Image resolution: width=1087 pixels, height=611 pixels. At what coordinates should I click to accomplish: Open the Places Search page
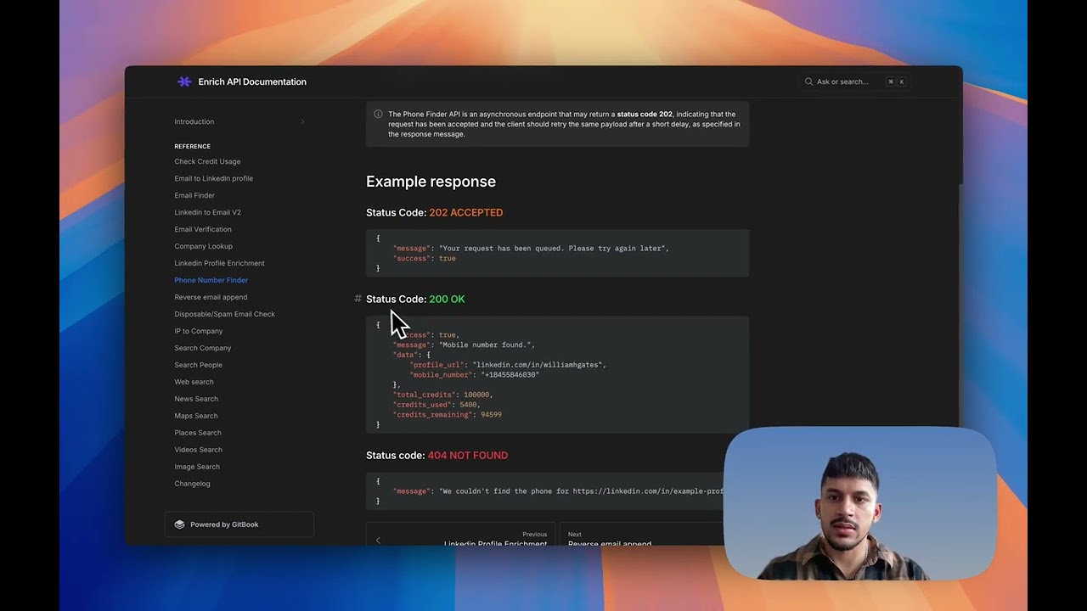198,433
